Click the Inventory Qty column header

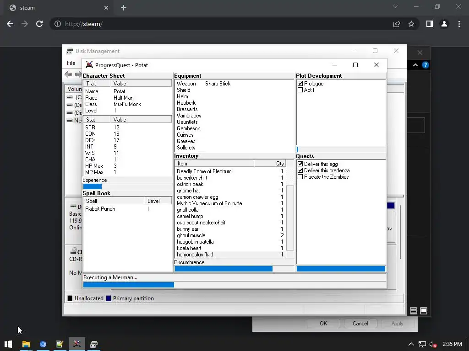[x=270, y=164]
